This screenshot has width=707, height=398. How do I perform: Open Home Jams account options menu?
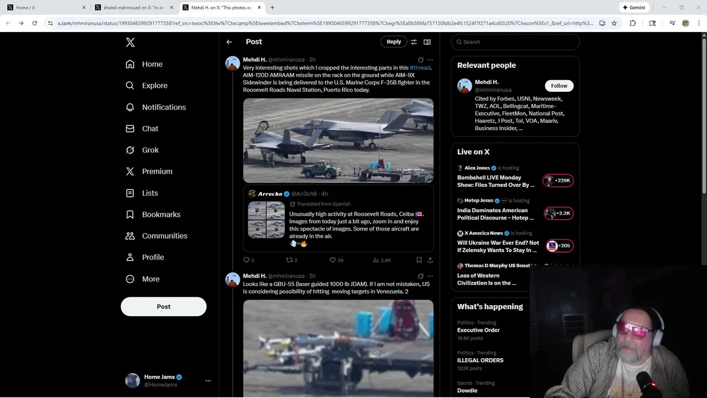click(x=208, y=381)
